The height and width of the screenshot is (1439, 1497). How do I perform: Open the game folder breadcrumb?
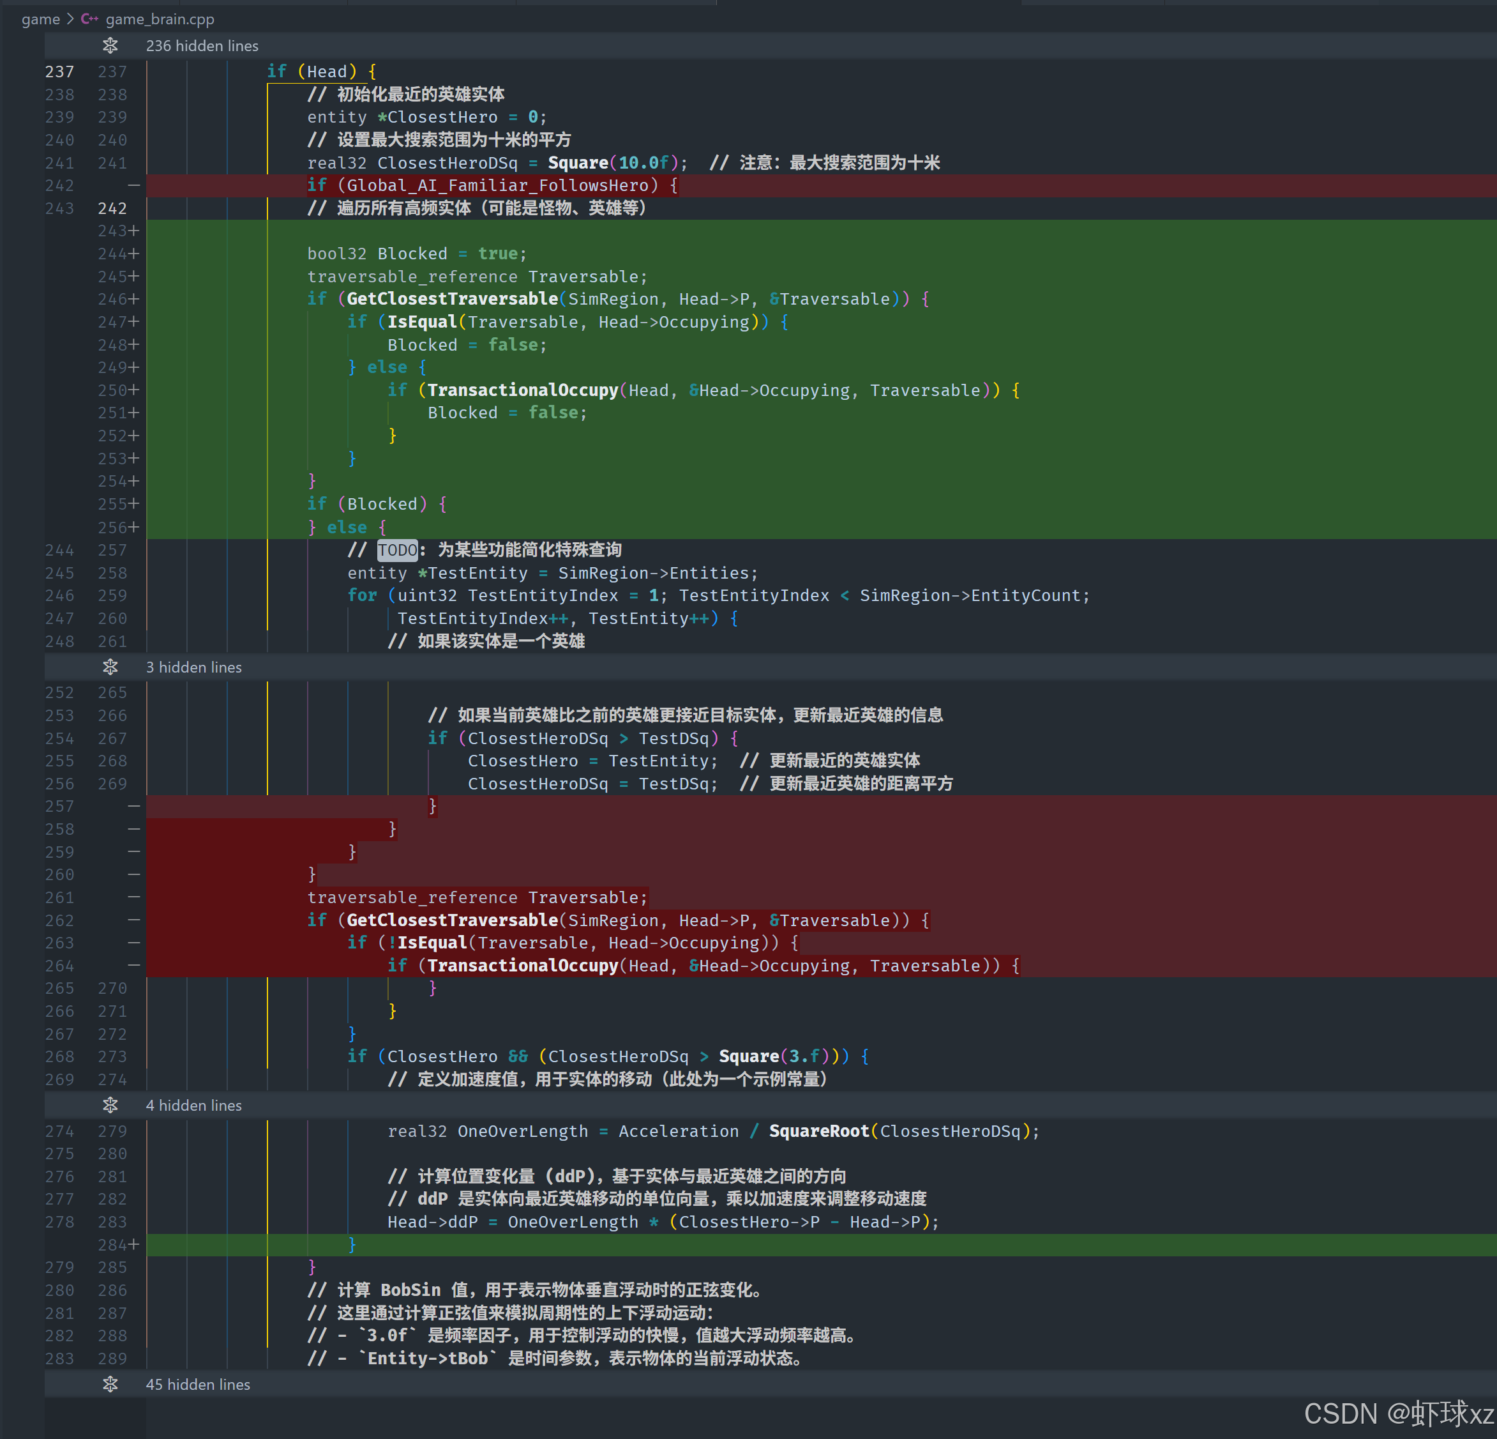40,19
